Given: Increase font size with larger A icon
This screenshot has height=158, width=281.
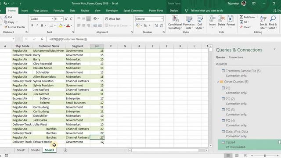Looking at the screenshot, I should [x=66, y=19].
